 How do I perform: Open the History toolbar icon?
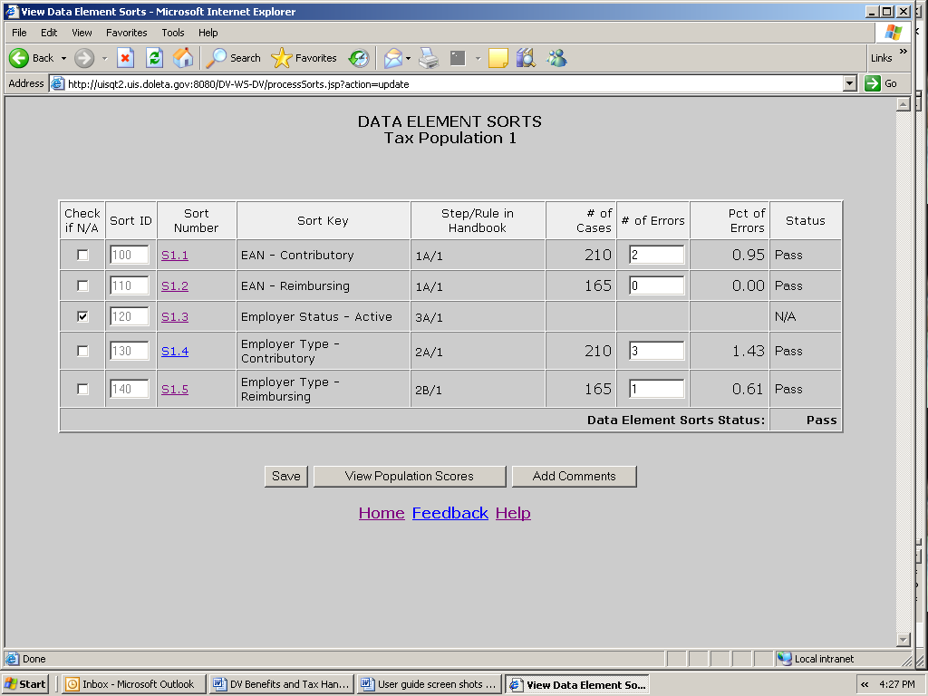359,58
